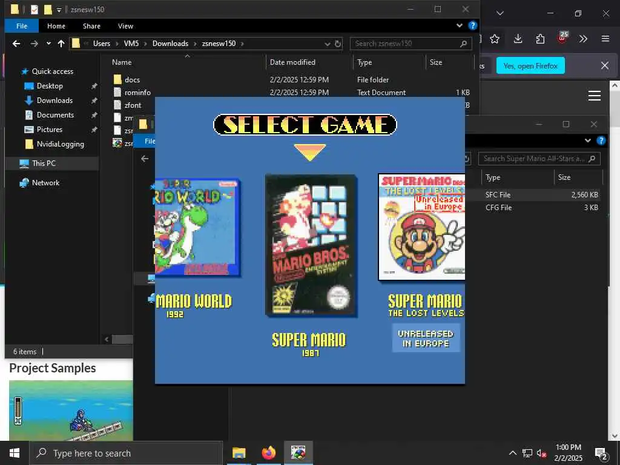Open the web page hamburger menu

(x=595, y=96)
